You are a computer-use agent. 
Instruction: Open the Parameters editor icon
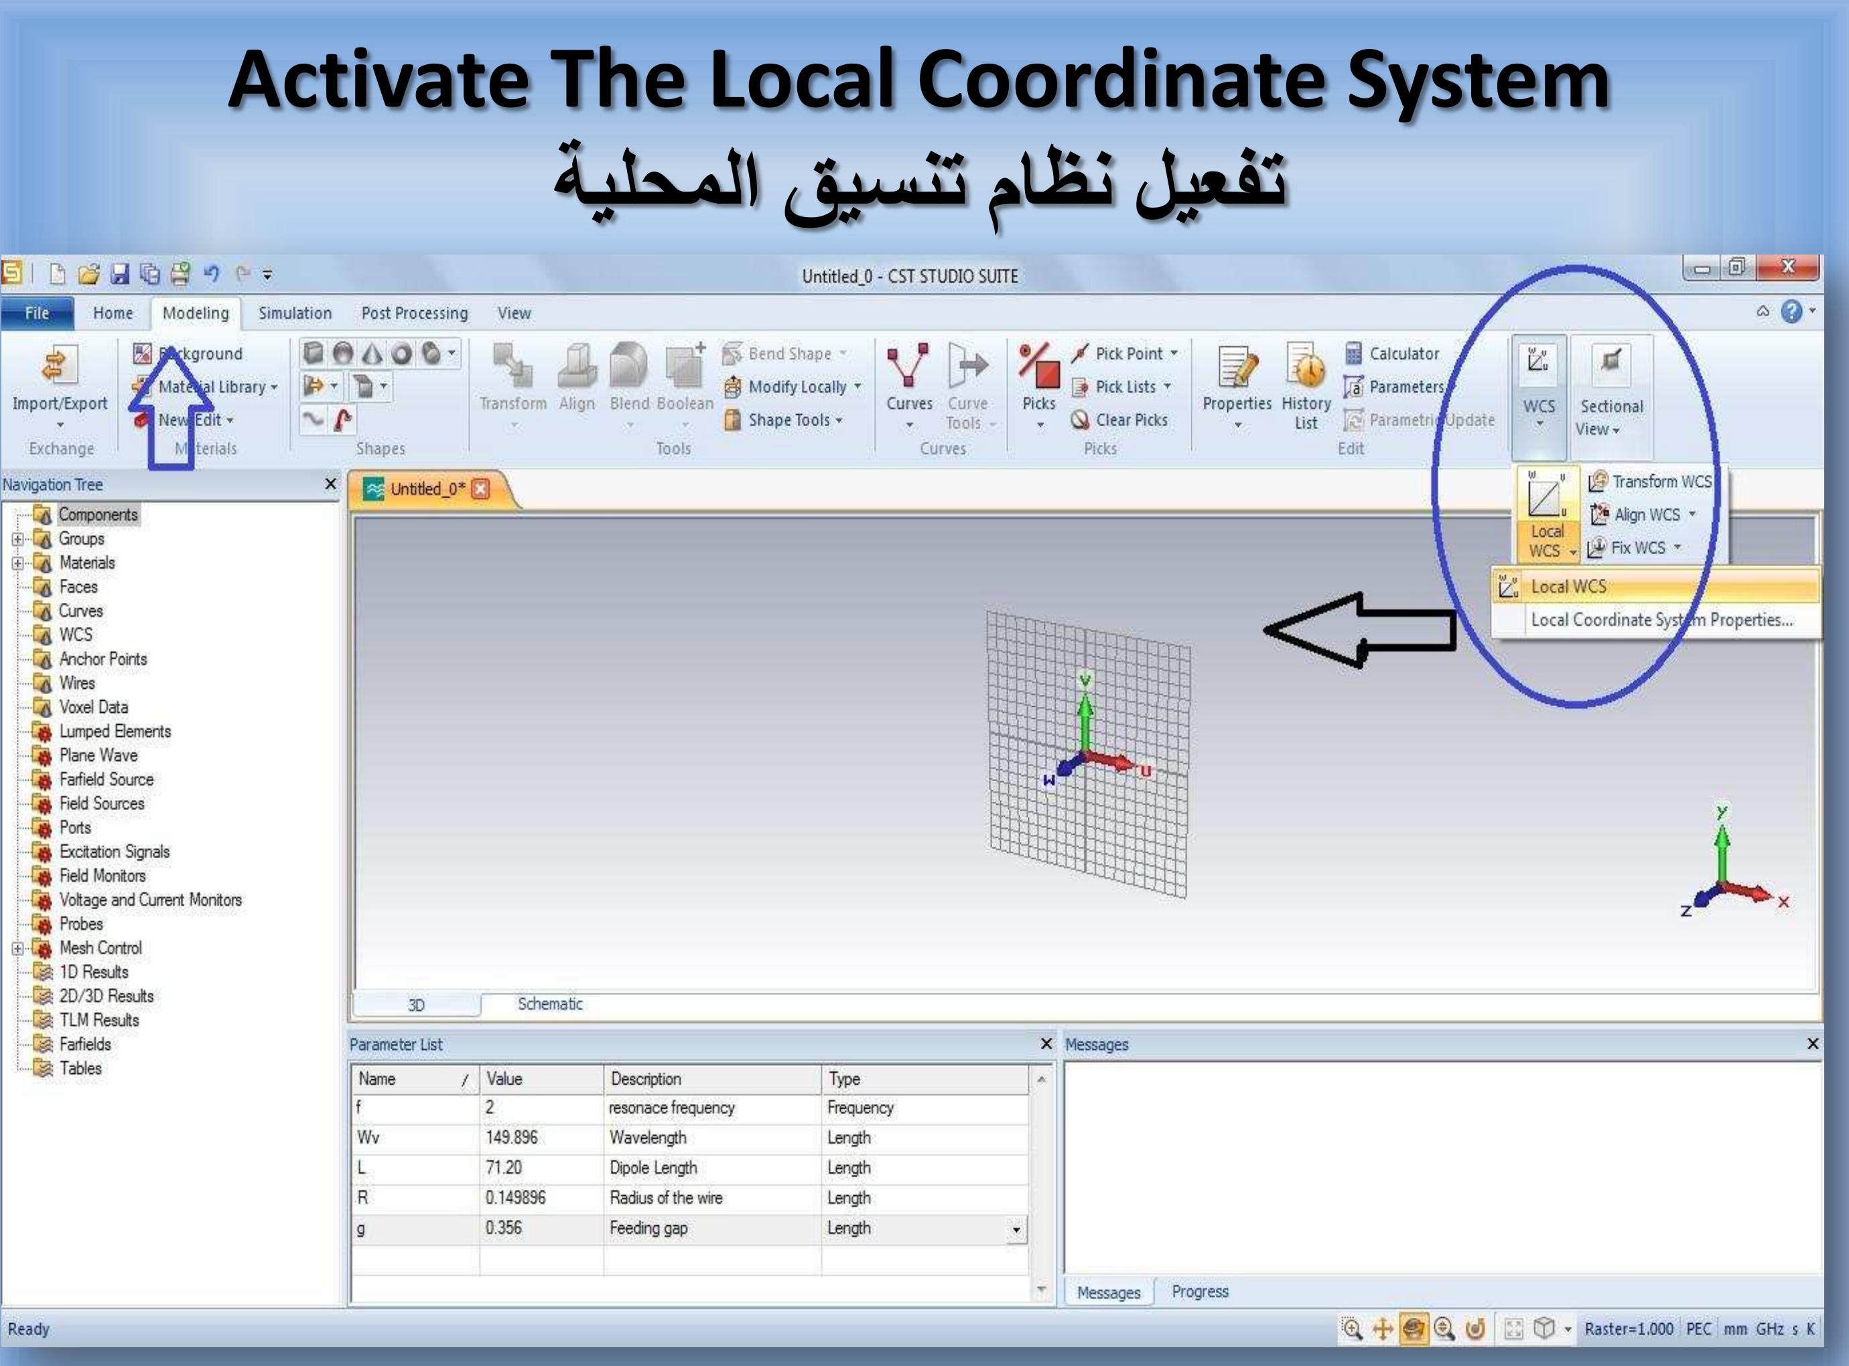coord(1353,387)
